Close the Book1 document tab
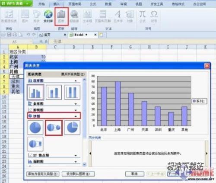The height and width of the screenshot is (183, 216). [x=95, y=35]
